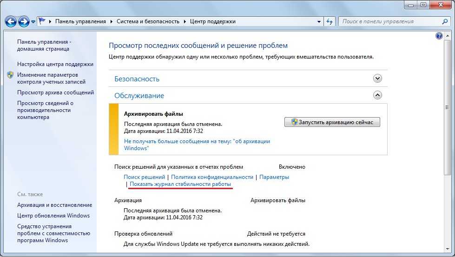Click Запустить архивацию сейчас button
This screenshot has width=455, height=257.
coord(332,122)
